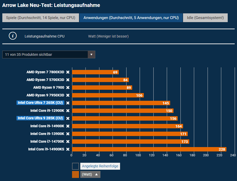Remove AMD Ryzen 9 7900 via its X

[x=68, y=87]
